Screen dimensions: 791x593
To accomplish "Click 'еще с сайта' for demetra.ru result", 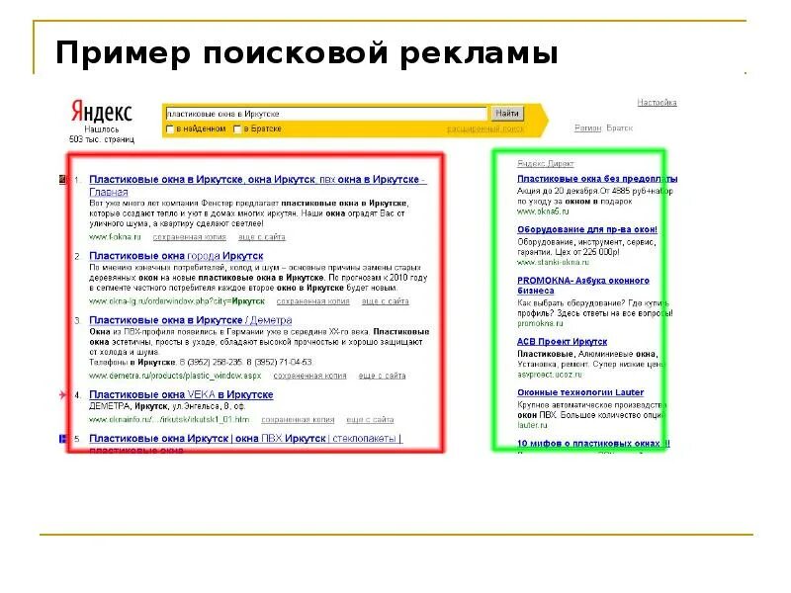I will pos(382,376).
